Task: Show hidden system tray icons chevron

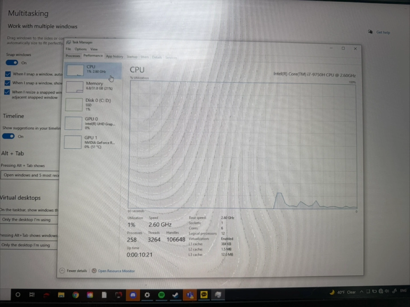Action: 361,292
